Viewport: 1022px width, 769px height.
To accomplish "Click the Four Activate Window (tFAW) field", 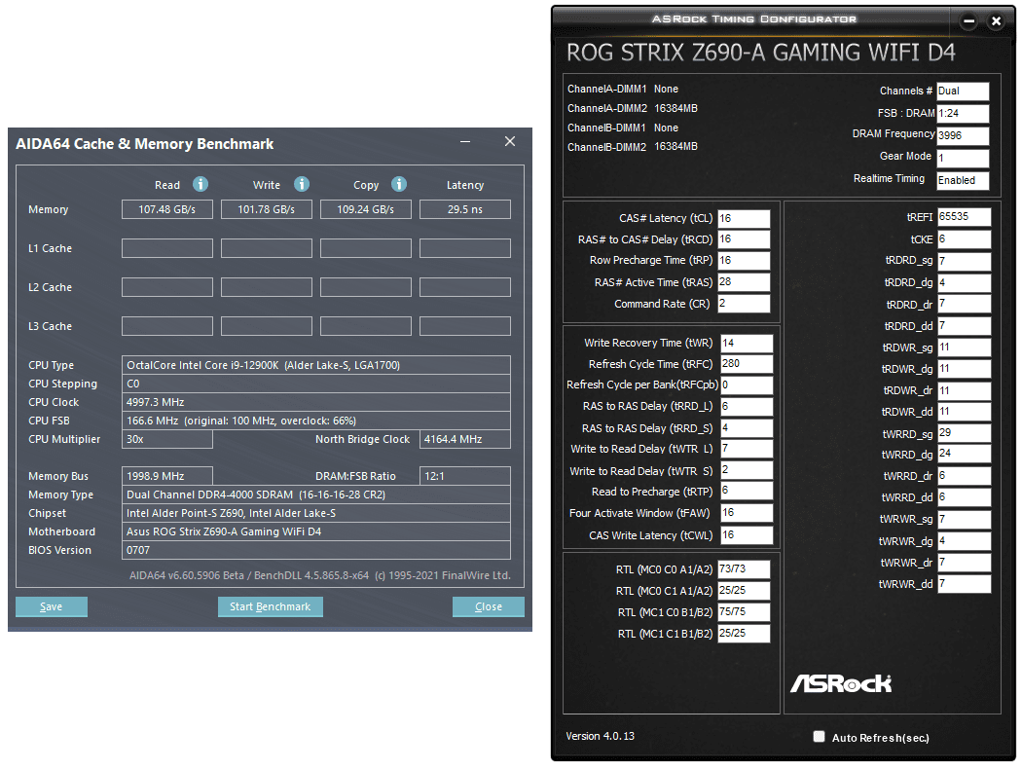I will [x=747, y=513].
